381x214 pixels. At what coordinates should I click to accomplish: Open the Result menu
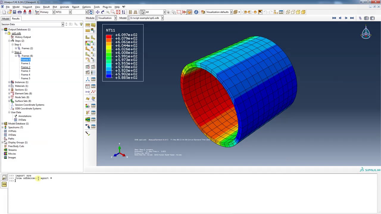click(x=46, y=7)
